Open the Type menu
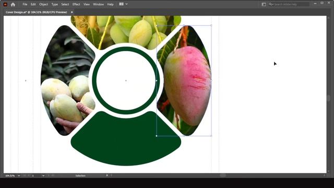Screen dimensions: 334x188 (x=54, y=4)
